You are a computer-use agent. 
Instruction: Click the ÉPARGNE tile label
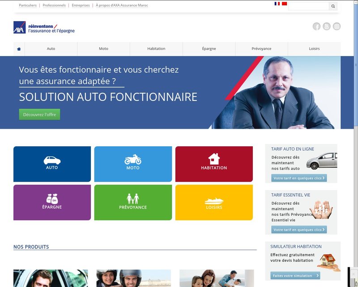pyautogui.click(x=52, y=207)
